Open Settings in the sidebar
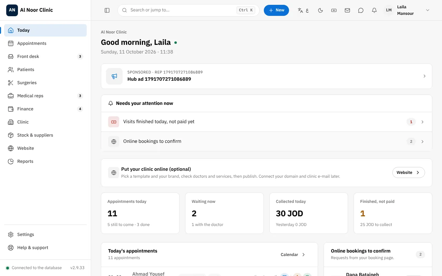 45,235
